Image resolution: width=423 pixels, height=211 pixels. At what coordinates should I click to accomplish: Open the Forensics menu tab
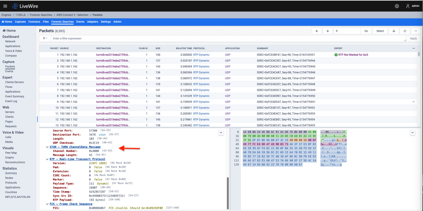click(x=34, y=22)
